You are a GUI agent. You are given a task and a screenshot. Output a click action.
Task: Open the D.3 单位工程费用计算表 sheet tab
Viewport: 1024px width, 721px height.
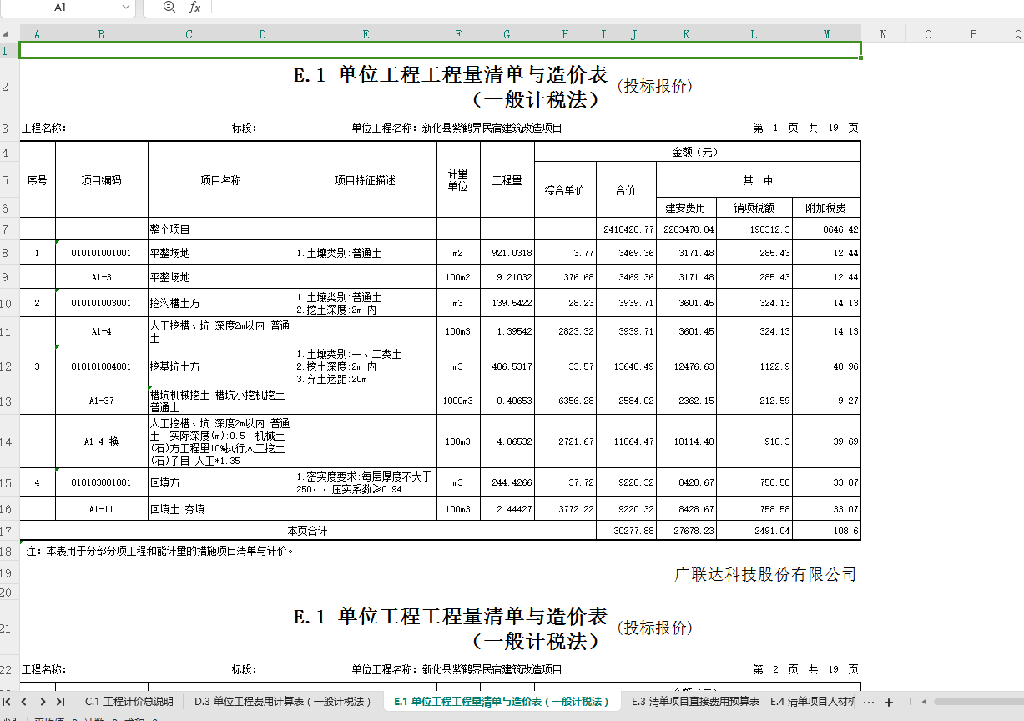pyautogui.click(x=283, y=702)
